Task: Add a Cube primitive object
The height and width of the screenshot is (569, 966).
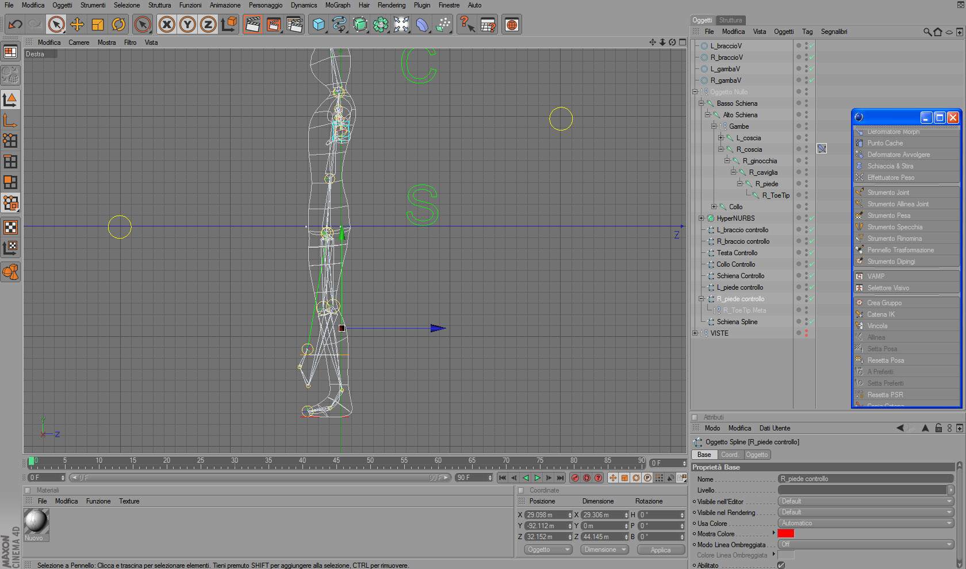Action: [319, 25]
